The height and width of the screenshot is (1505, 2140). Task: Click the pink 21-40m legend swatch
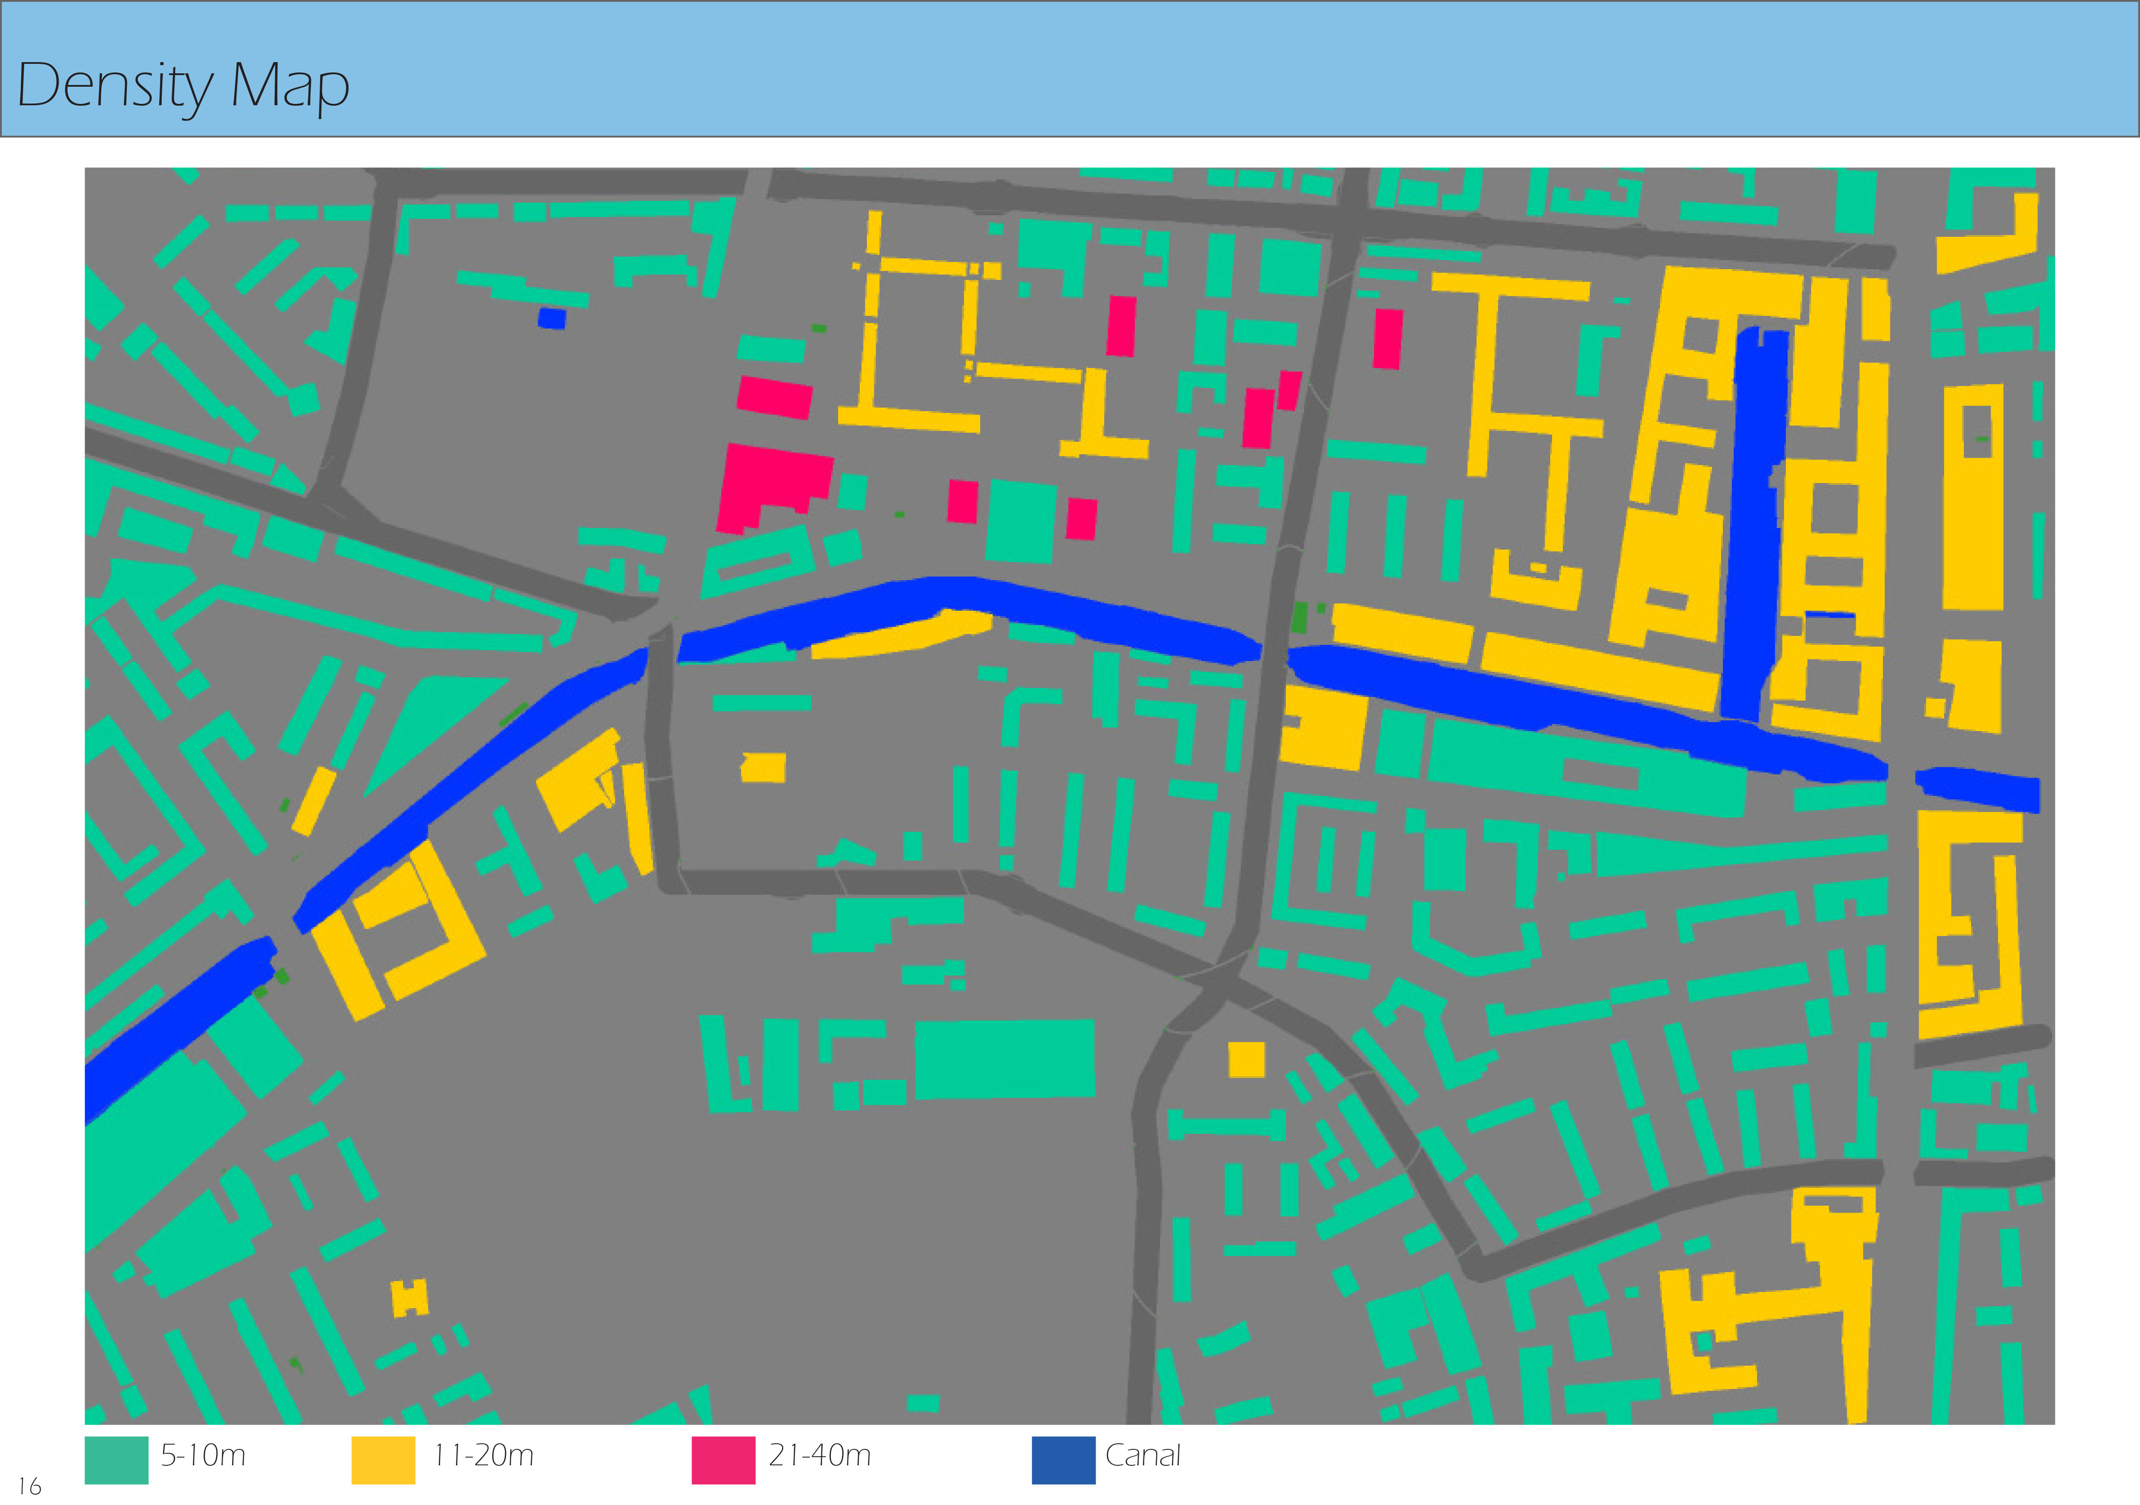click(x=723, y=1459)
